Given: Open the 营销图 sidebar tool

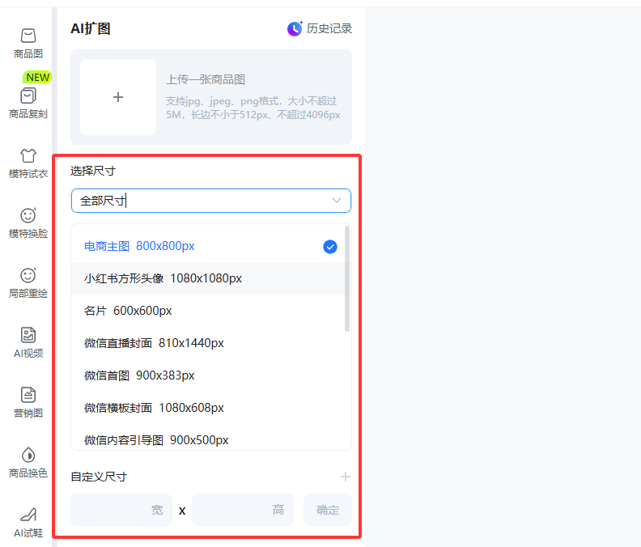Looking at the screenshot, I should coord(28,403).
